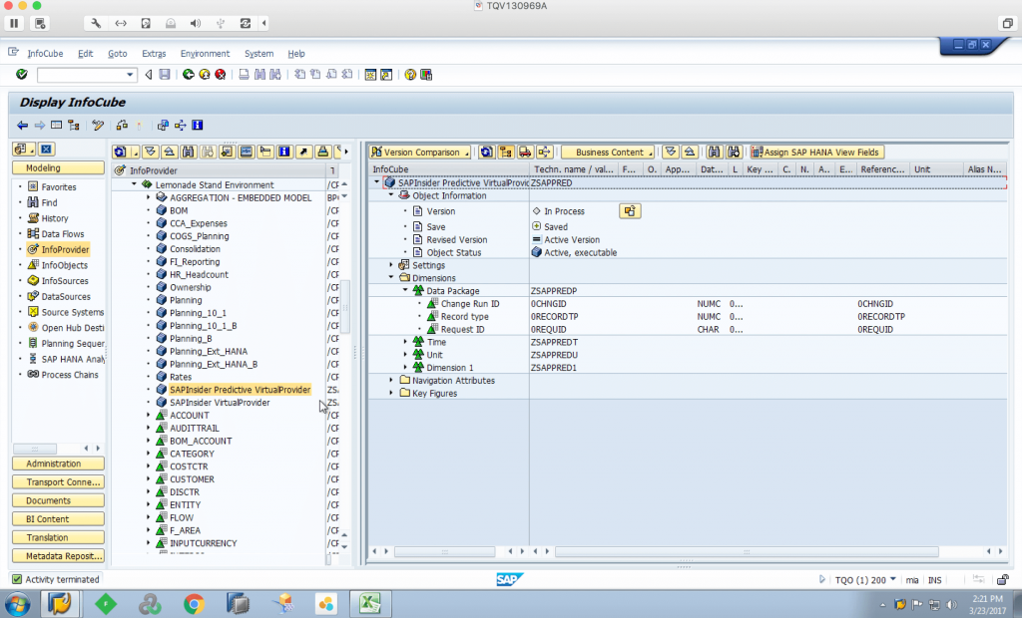Close the navigation pane with the blue X icon

(x=46, y=150)
